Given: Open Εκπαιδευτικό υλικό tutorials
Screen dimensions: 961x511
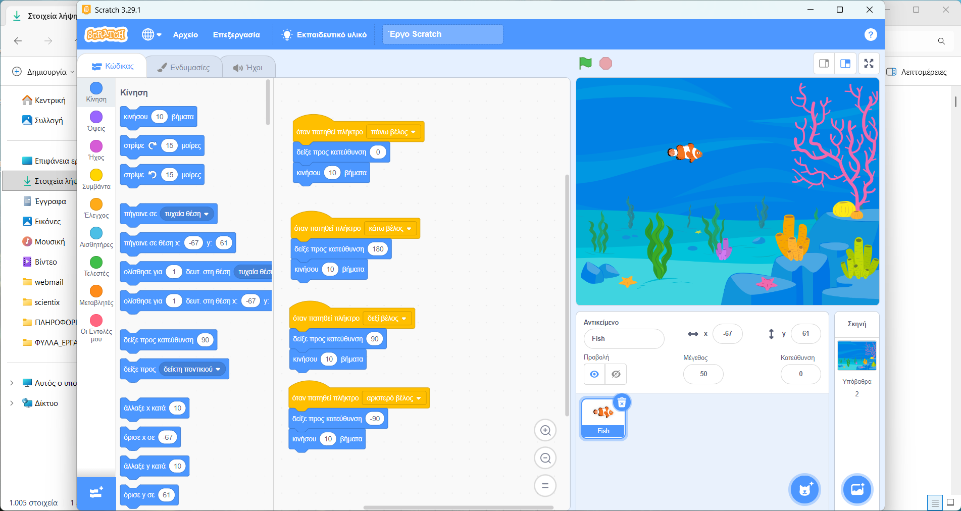Looking at the screenshot, I should pyautogui.click(x=324, y=34).
